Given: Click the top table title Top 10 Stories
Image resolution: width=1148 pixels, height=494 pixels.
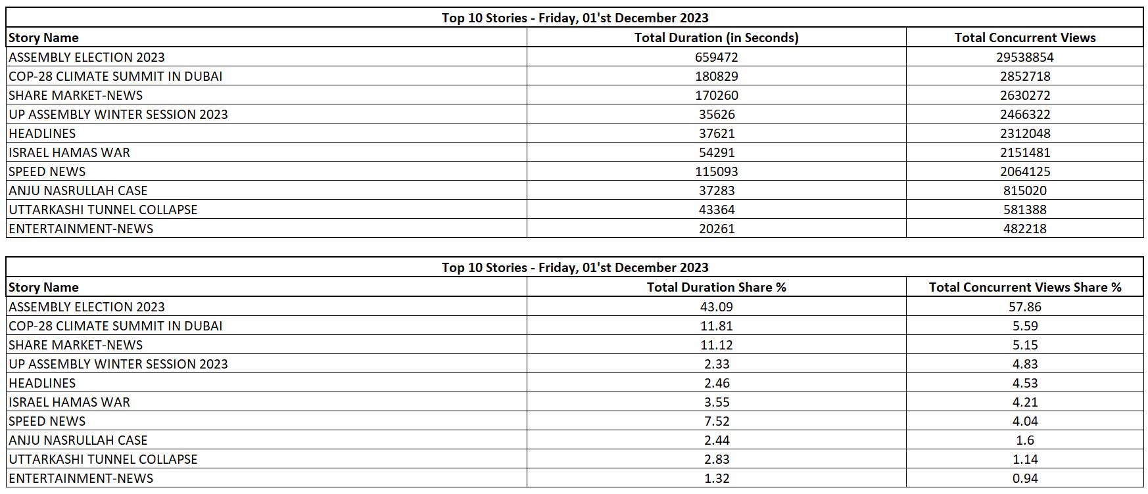Looking at the screenshot, I should tap(575, 18).
